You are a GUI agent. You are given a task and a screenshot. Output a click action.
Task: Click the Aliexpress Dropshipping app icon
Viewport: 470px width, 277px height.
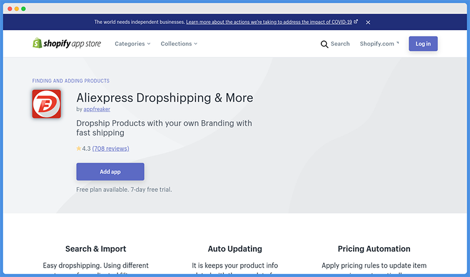[x=46, y=104]
